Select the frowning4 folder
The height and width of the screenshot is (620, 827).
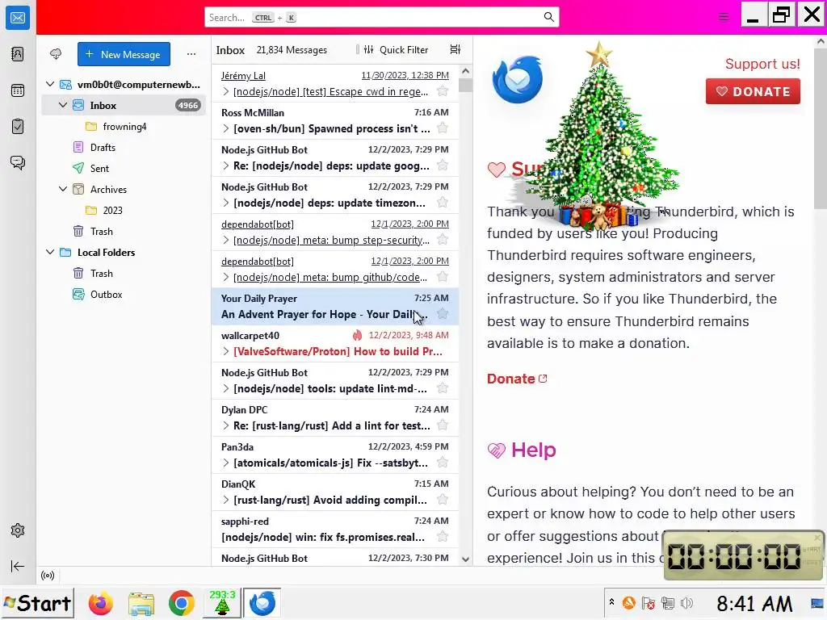click(124, 127)
